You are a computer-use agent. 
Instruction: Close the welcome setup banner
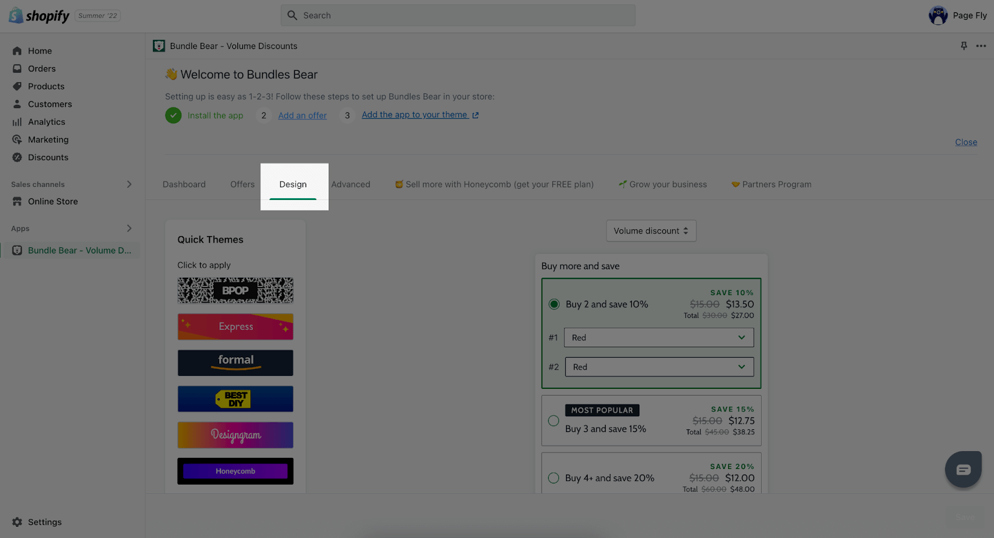click(x=966, y=142)
